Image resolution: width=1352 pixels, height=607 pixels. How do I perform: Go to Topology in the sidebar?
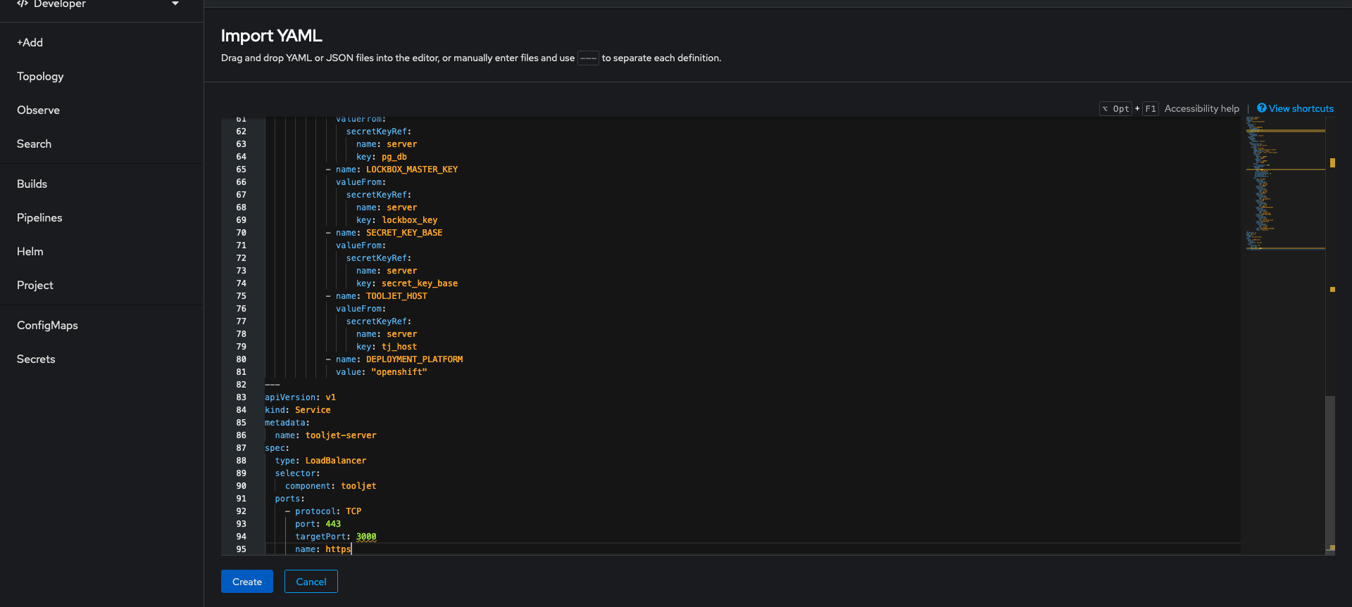pos(40,77)
